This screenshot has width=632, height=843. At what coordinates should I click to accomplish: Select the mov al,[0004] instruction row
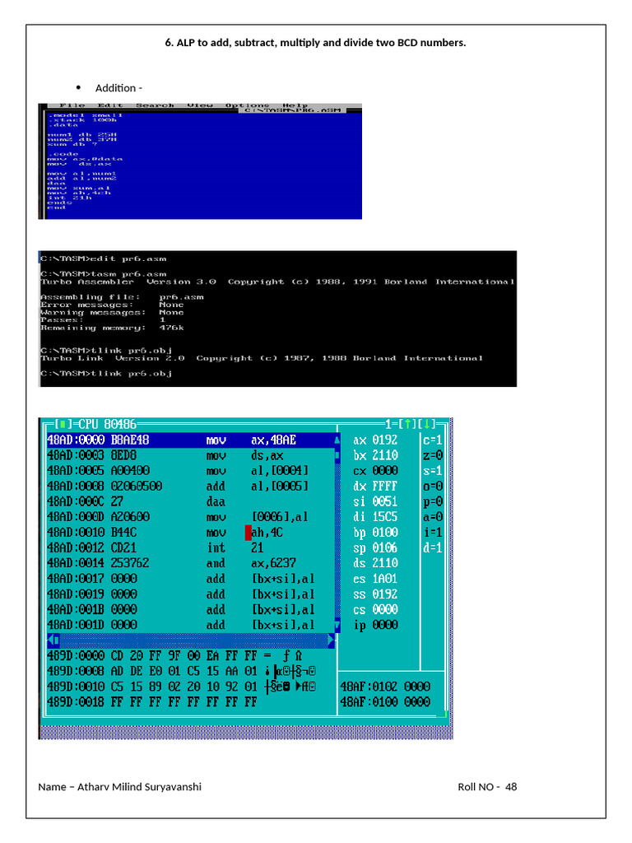191,471
